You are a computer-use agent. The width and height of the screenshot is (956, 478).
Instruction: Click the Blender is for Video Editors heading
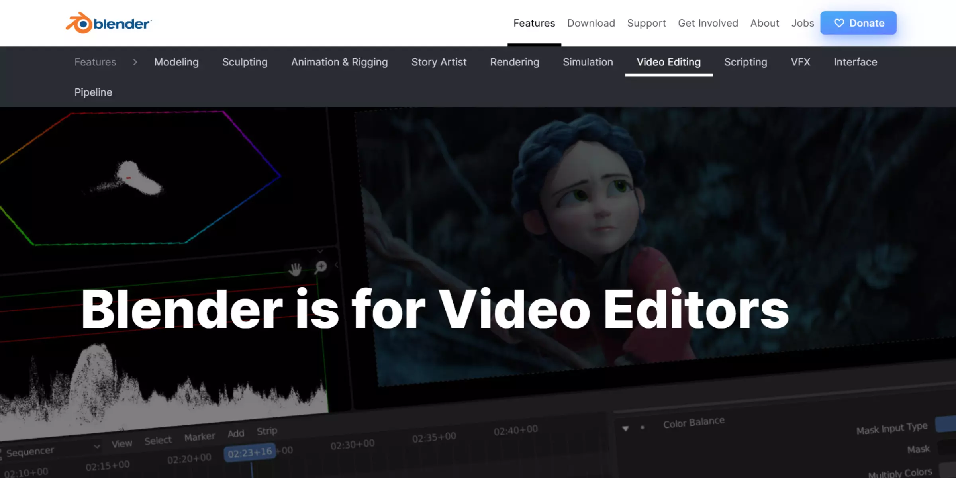coord(435,309)
